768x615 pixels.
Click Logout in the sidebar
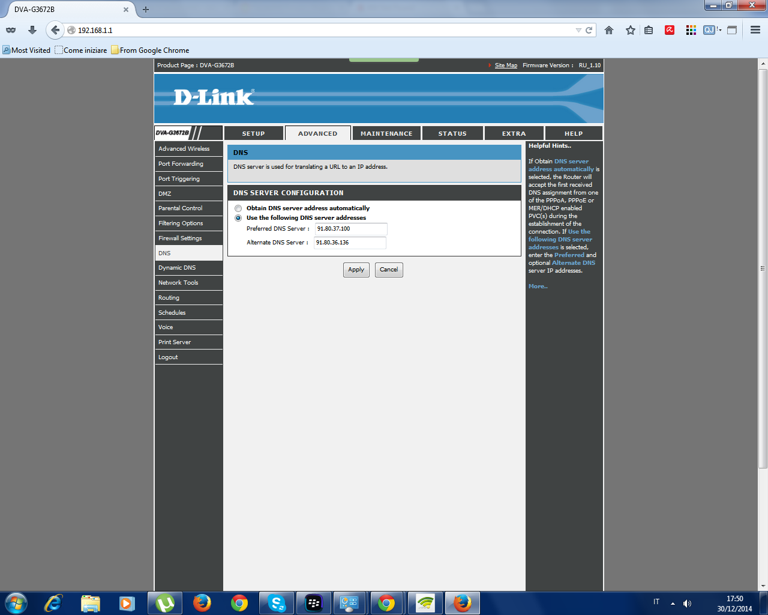(188, 357)
